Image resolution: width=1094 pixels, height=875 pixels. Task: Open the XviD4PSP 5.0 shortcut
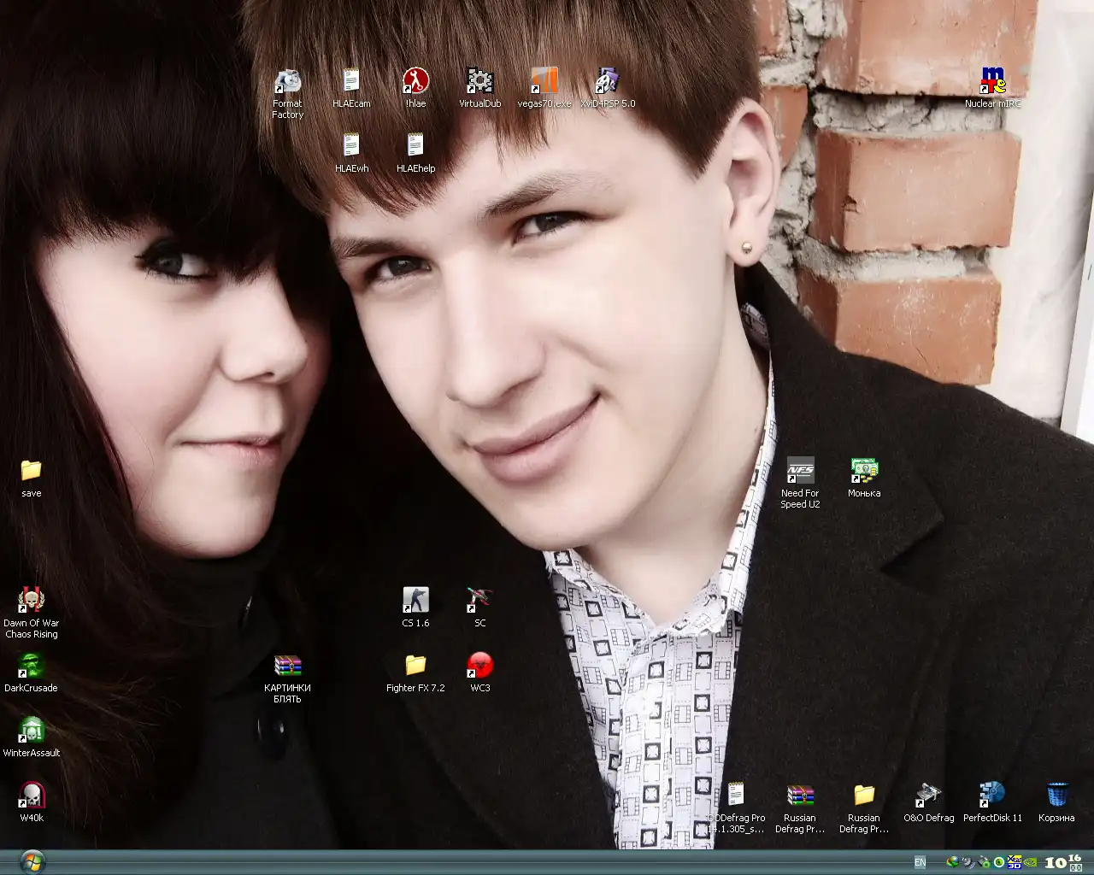(x=608, y=82)
